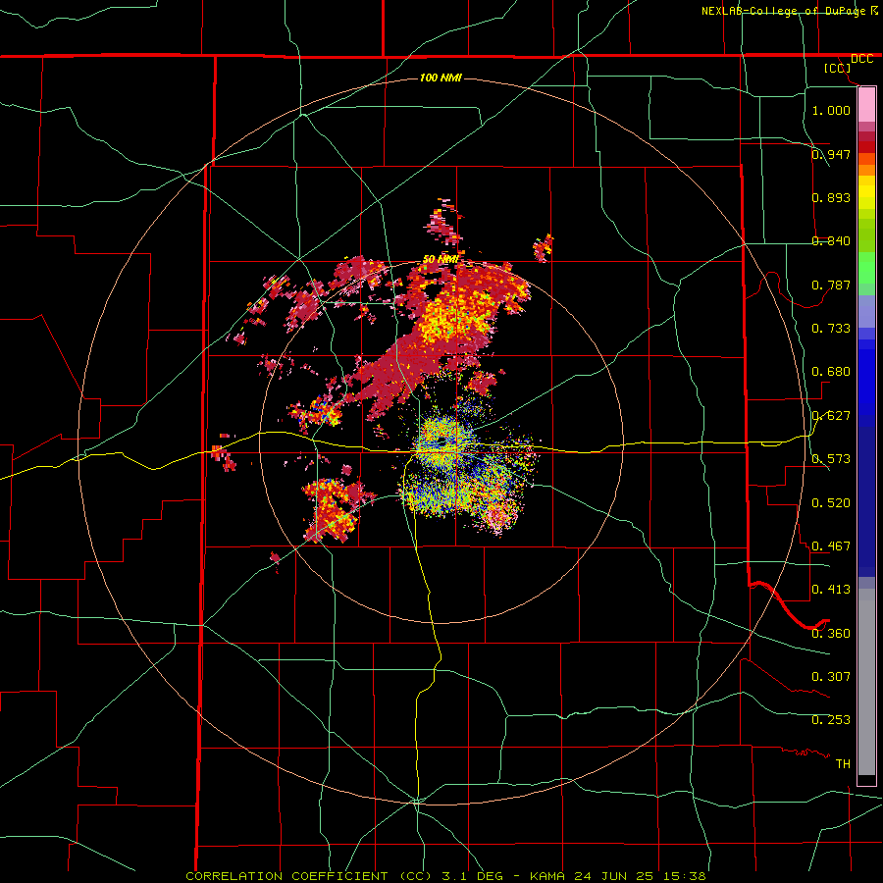
Task: Click the 50 NMI range ring label
Action: (441, 259)
